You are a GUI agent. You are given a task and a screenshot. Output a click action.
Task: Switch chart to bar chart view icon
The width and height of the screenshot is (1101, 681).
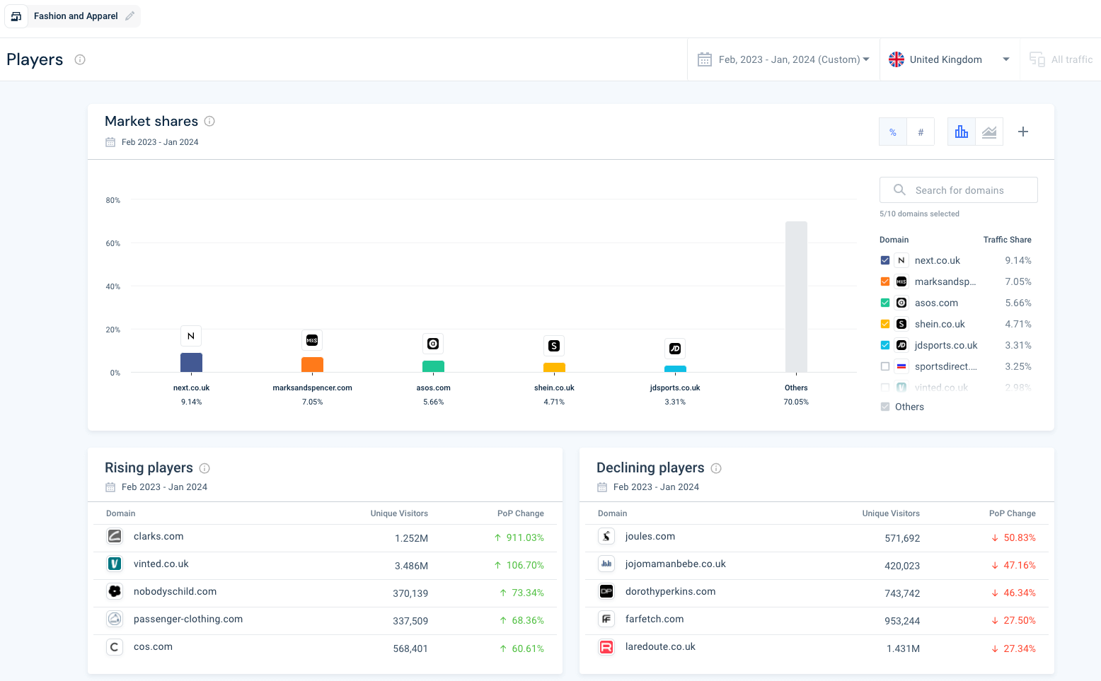961,132
